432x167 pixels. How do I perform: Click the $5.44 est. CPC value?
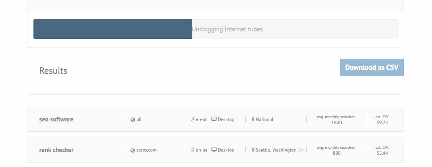[382, 153]
